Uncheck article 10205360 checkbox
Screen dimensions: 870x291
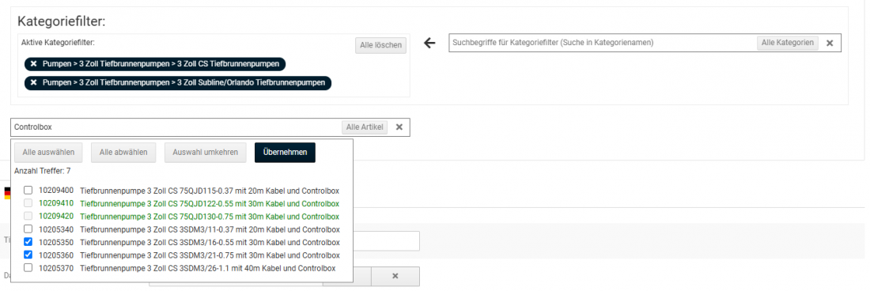[28, 255]
